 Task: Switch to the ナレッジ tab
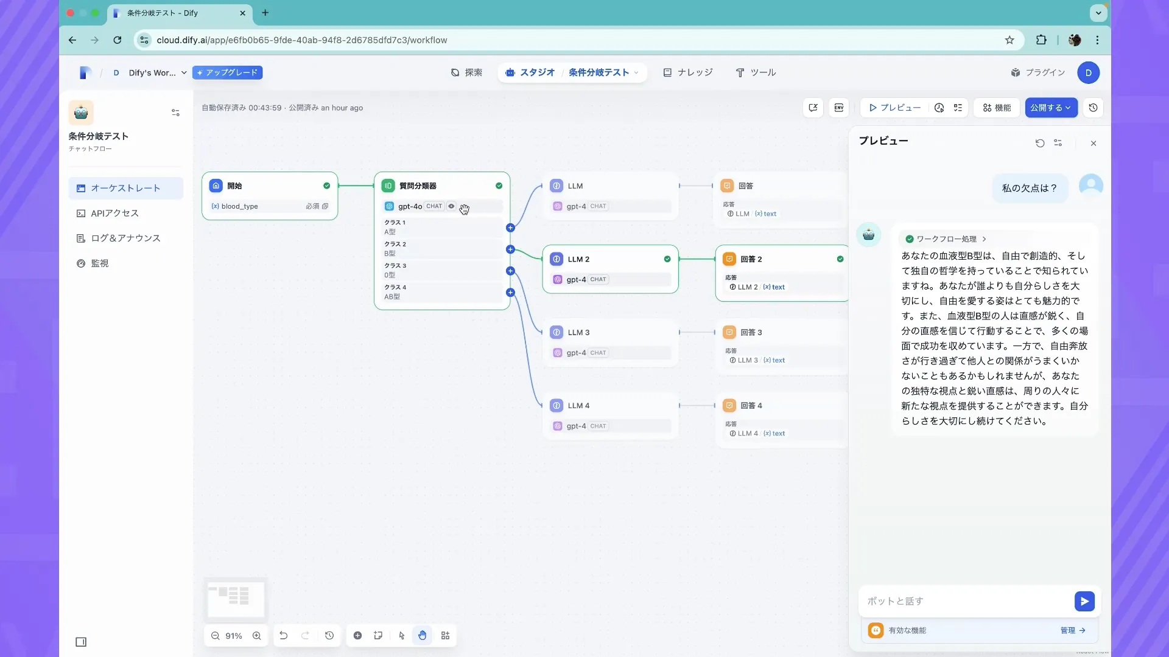point(688,72)
